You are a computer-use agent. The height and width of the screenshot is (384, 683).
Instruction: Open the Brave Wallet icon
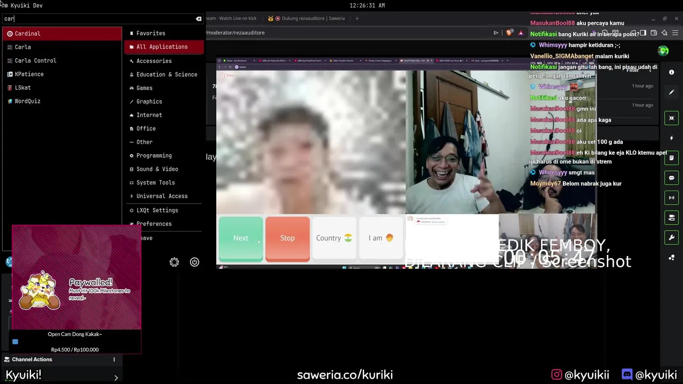(654, 33)
